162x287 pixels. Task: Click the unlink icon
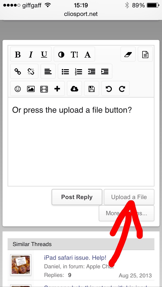31,71
